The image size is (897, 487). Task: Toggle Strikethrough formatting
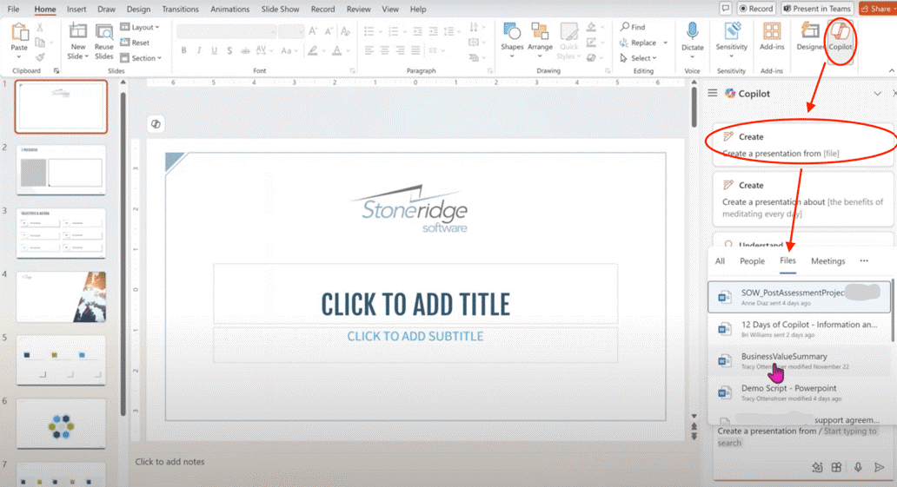245,50
